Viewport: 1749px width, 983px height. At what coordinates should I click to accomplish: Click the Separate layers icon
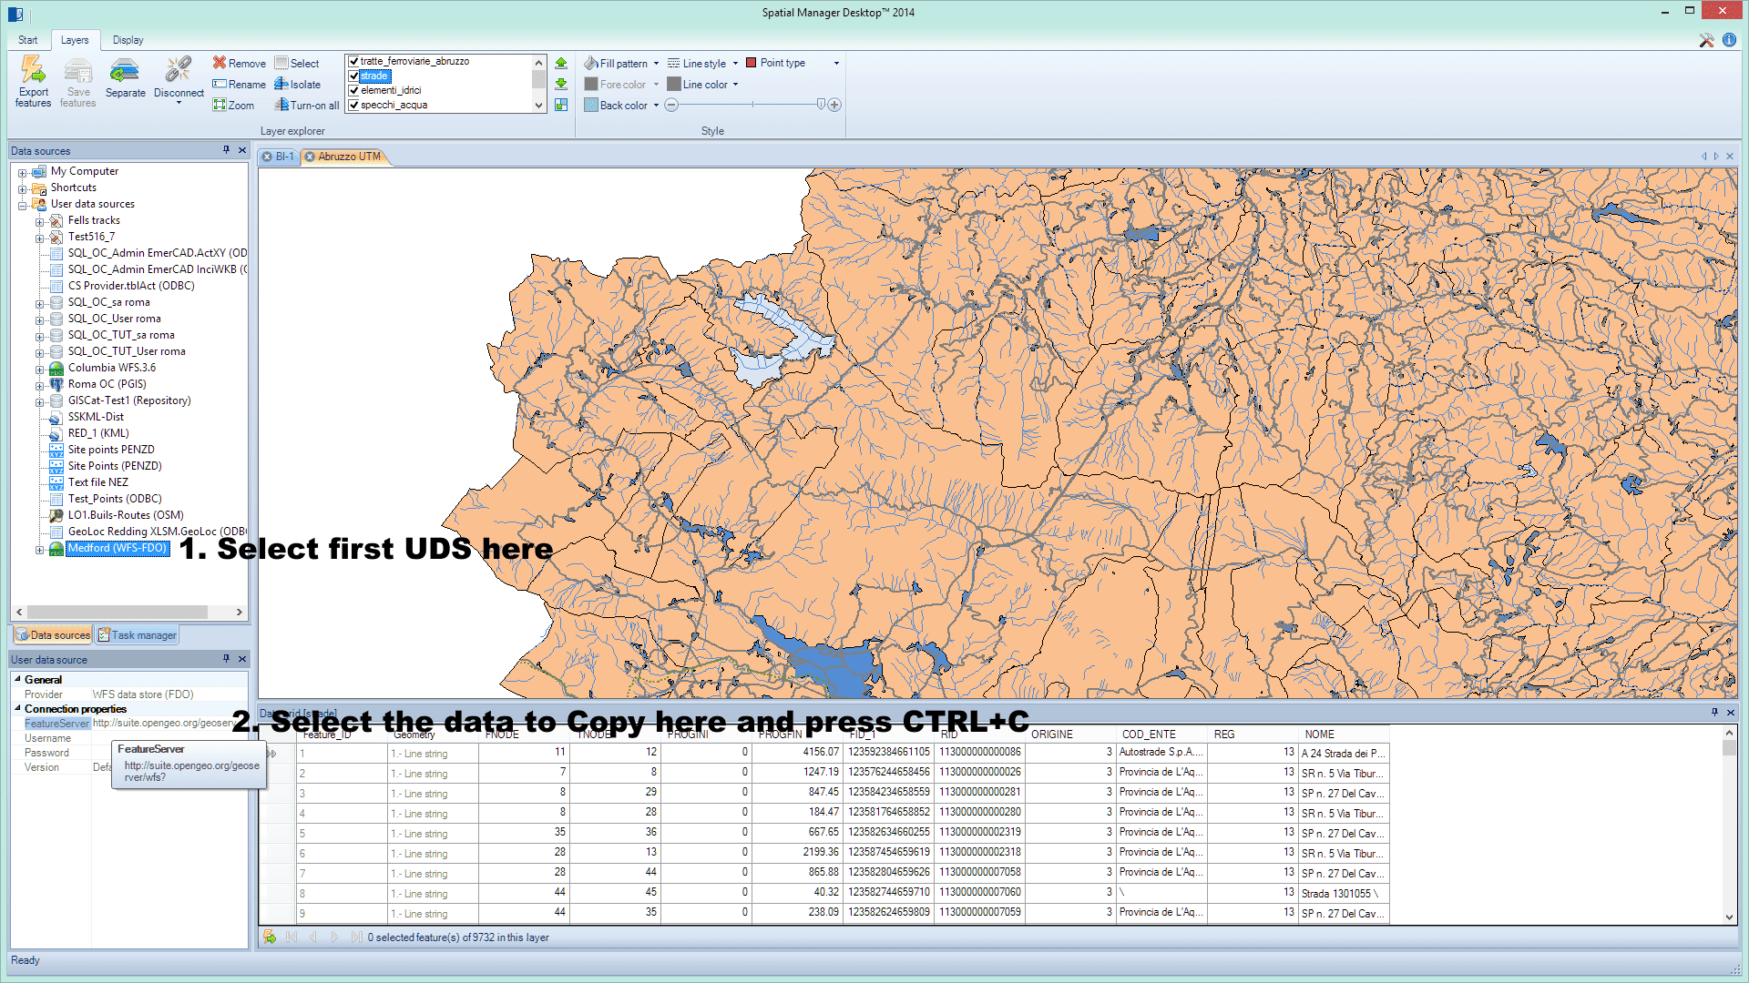click(125, 71)
